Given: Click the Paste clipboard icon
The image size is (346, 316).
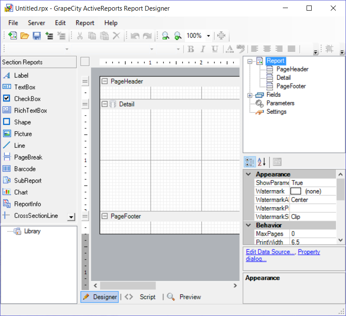Looking at the screenshot, I should click(104, 36).
